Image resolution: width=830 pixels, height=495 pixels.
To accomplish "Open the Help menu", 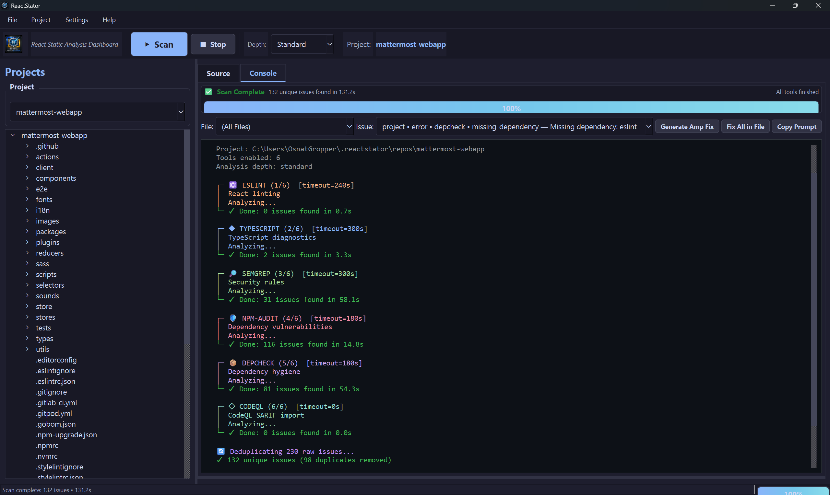I will click(109, 20).
